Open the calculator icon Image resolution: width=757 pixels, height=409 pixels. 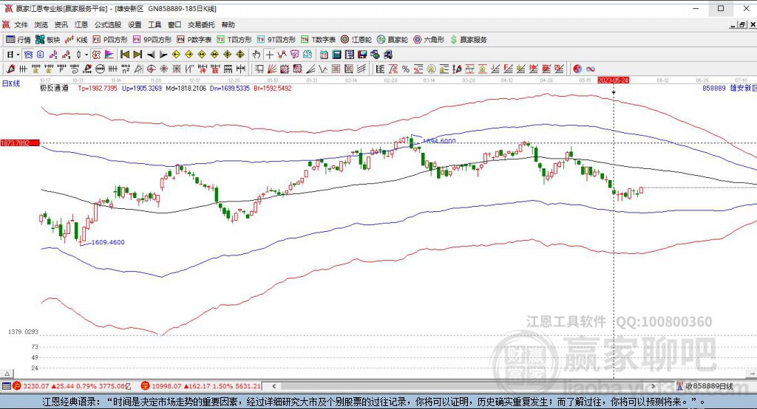pyautogui.click(x=336, y=55)
